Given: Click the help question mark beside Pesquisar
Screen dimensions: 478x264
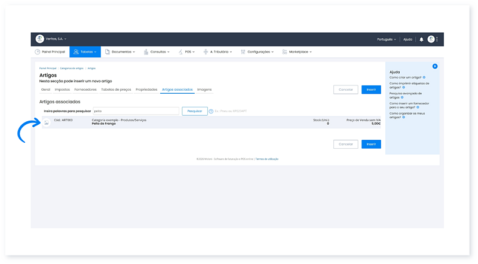Looking at the screenshot, I should pyautogui.click(x=212, y=111).
